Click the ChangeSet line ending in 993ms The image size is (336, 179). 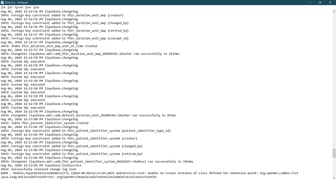tap(88, 115)
